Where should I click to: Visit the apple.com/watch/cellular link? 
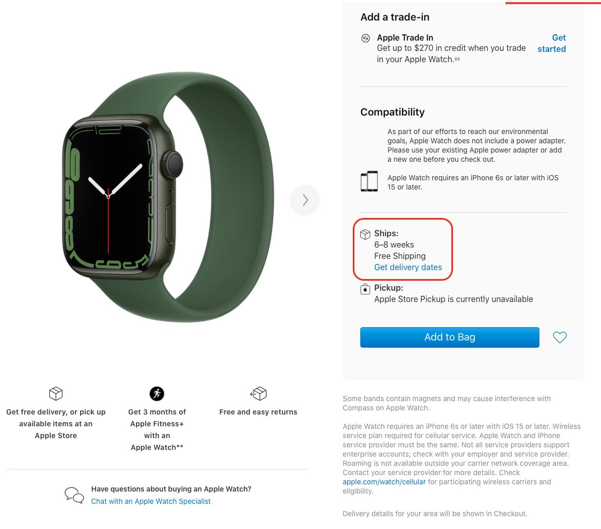384,482
